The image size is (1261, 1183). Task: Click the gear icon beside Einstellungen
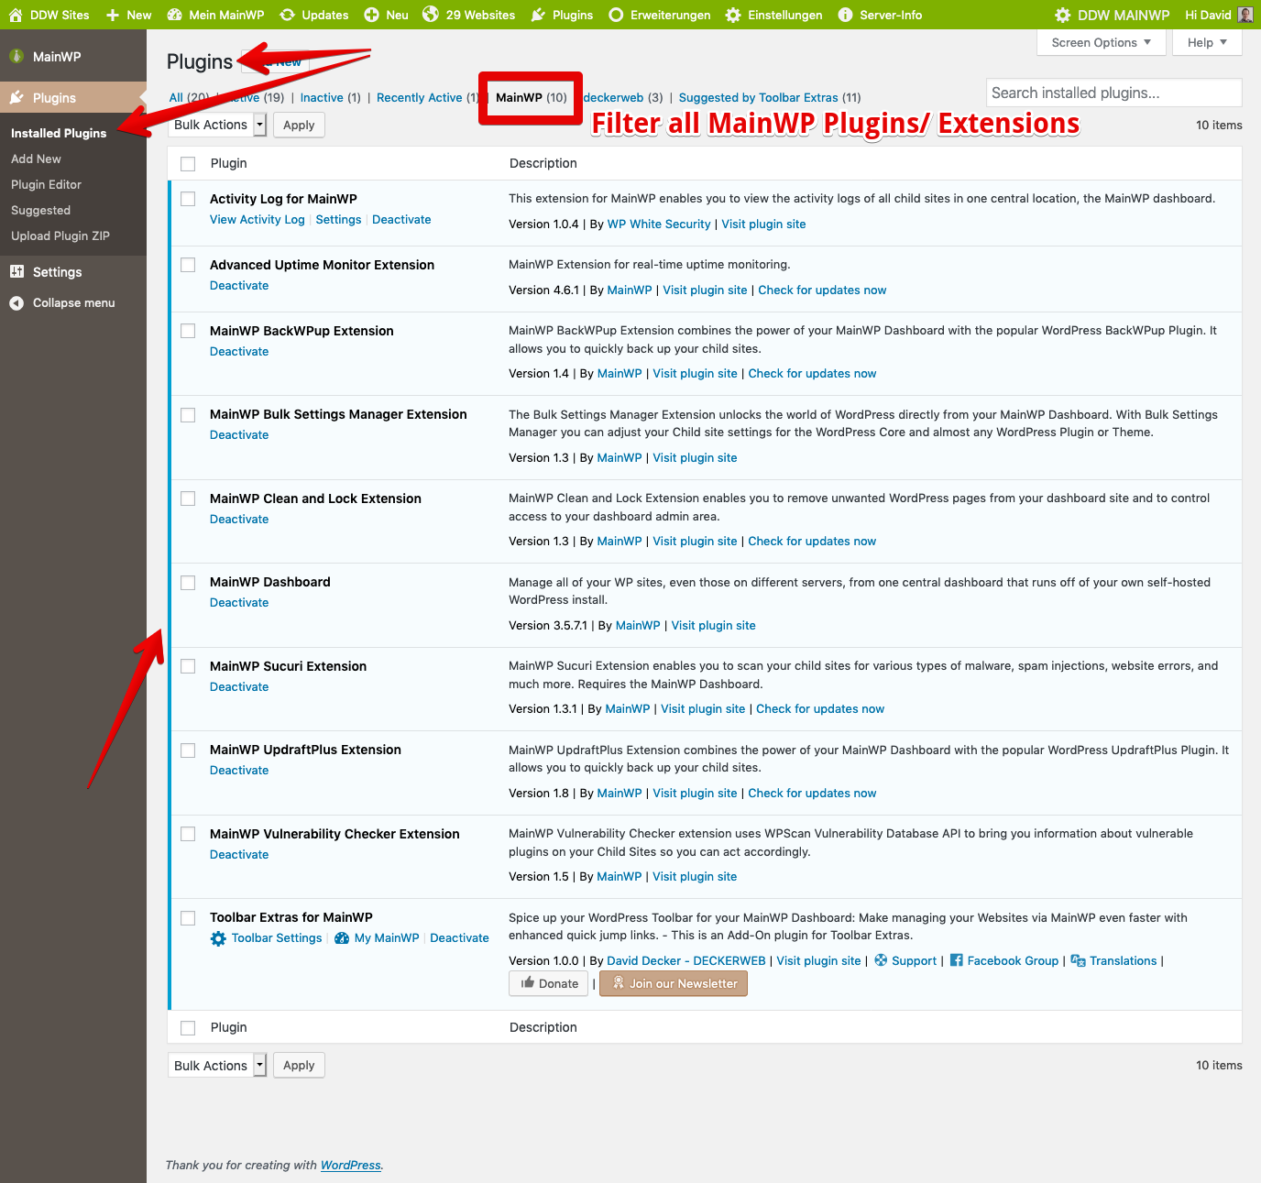tap(733, 15)
